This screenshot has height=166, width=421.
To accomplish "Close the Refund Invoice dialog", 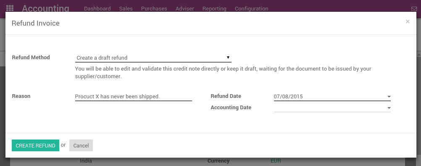I will point(408,21).
